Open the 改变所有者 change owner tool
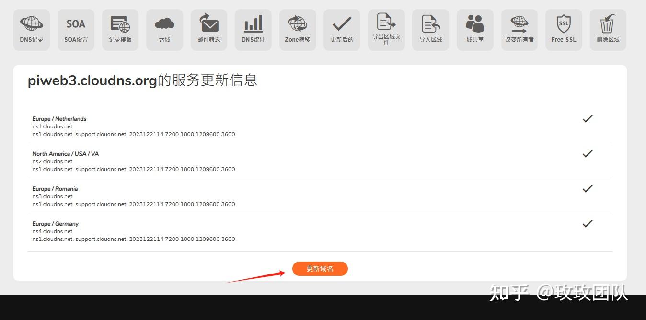Viewport: 646px width, 320px height. tap(519, 29)
